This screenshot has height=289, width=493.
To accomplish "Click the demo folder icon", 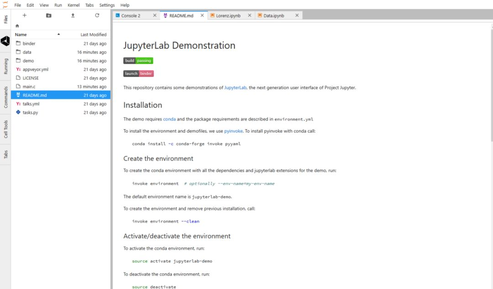I will coord(18,60).
